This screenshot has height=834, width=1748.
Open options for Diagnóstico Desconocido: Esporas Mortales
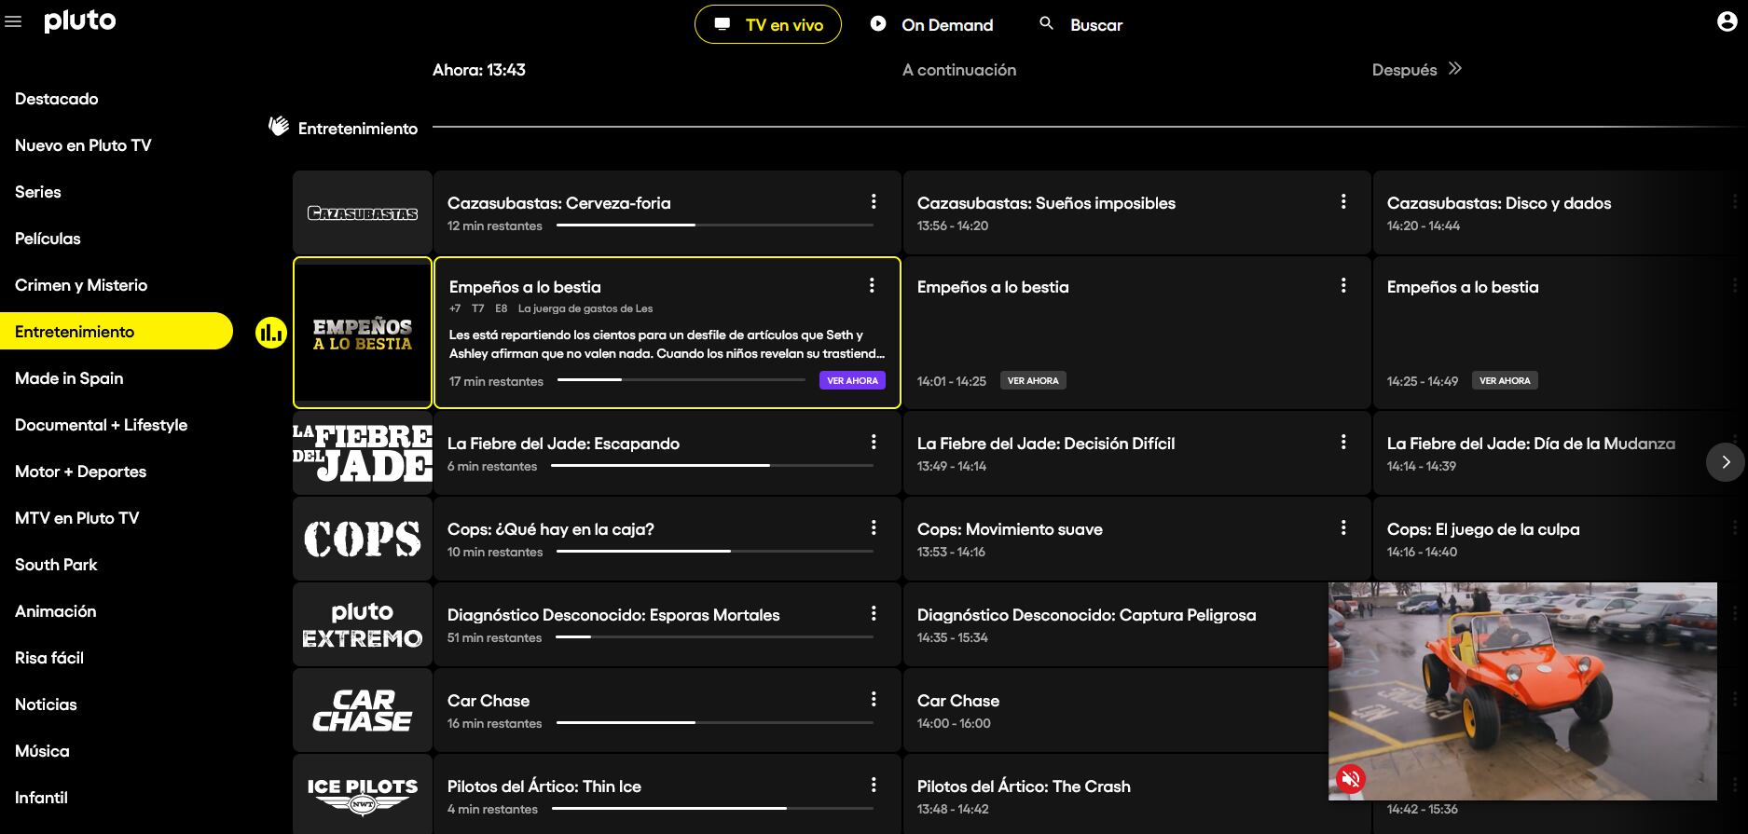(874, 613)
